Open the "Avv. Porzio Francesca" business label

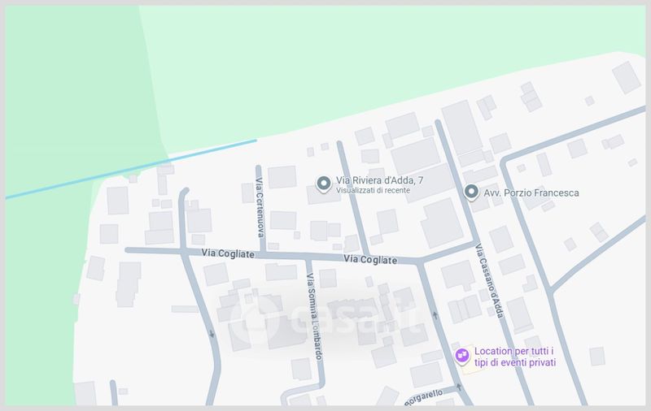click(x=532, y=193)
